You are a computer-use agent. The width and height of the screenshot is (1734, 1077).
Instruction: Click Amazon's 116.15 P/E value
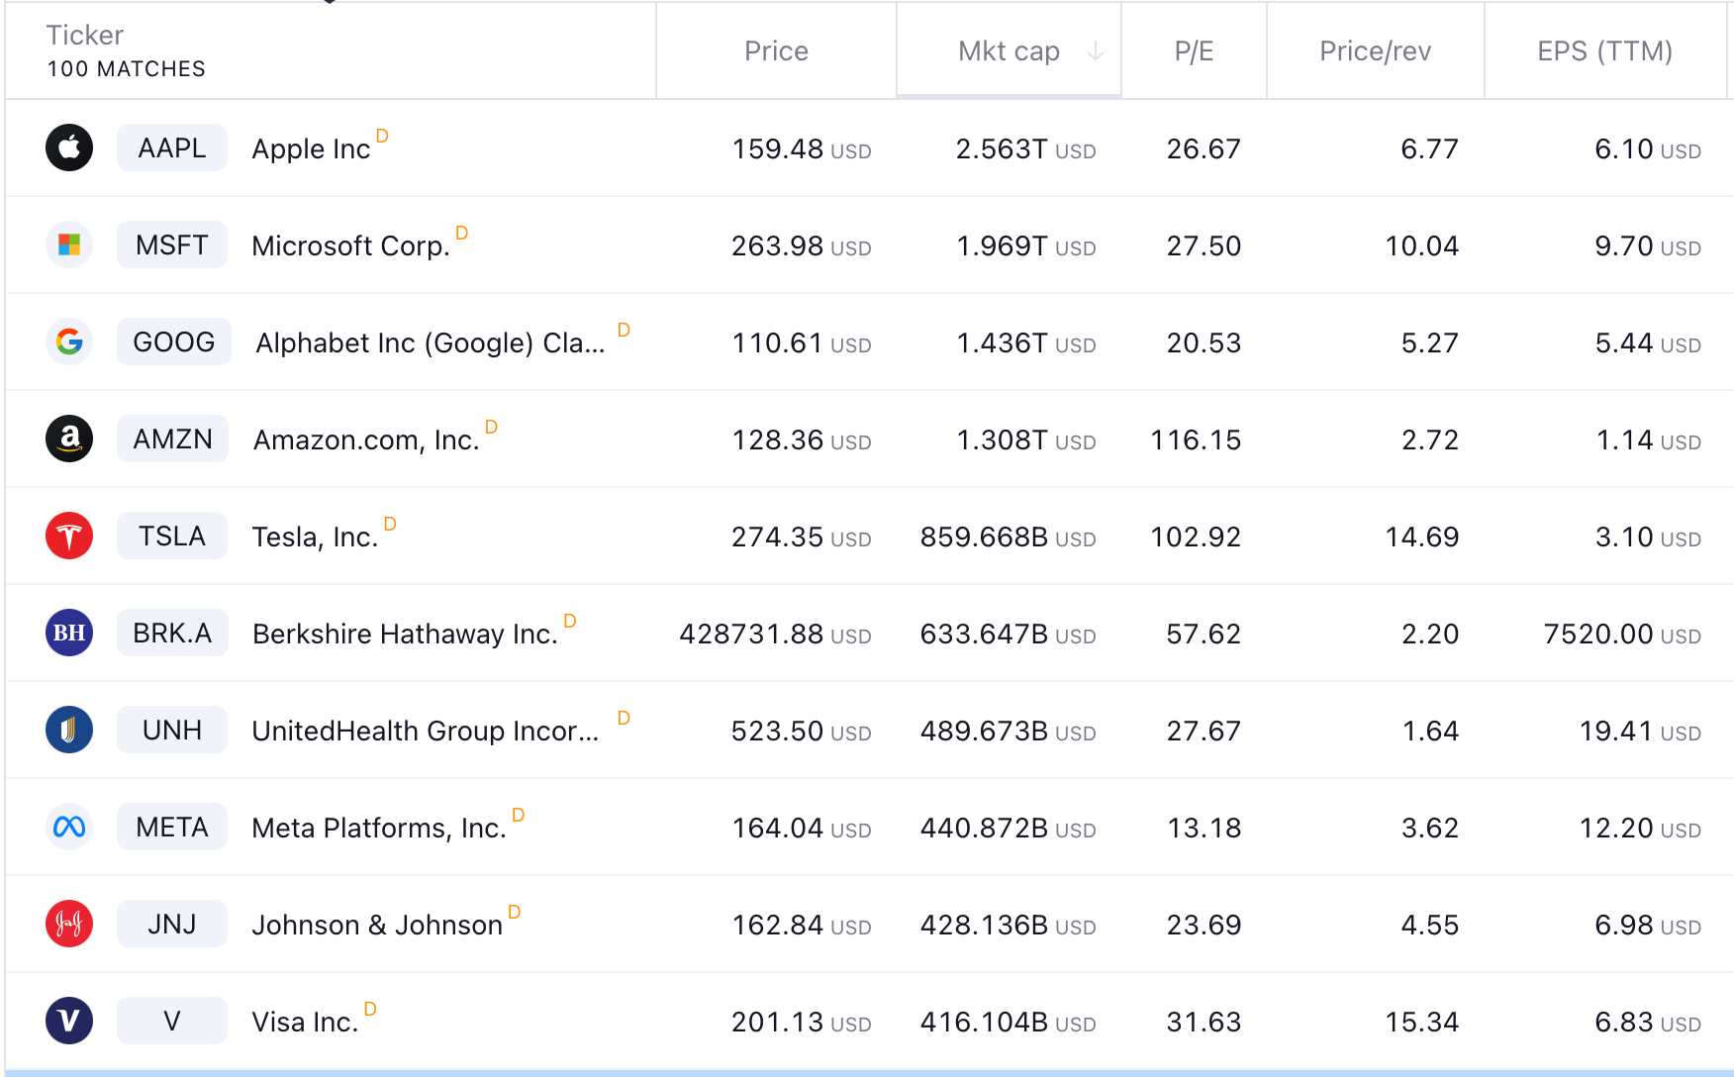point(1196,441)
